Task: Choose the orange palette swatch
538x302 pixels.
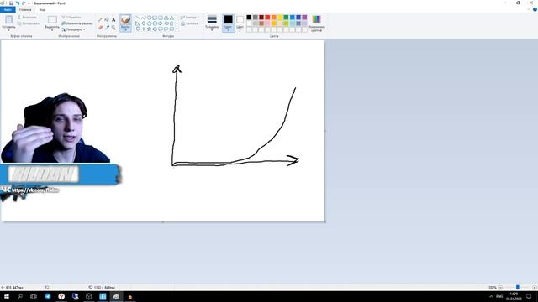Action: (274, 17)
